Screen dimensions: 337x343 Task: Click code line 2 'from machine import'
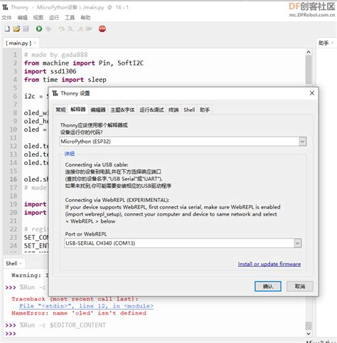(84, 63)
